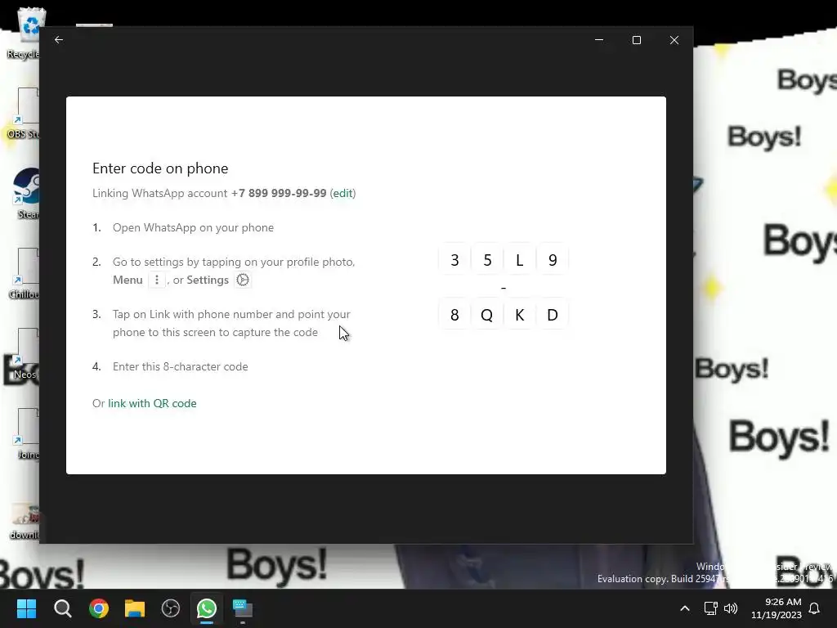This screenshot has width=837, height=628.
Task: Go back using the arrow in WhatsApp window
Action: 59,39
